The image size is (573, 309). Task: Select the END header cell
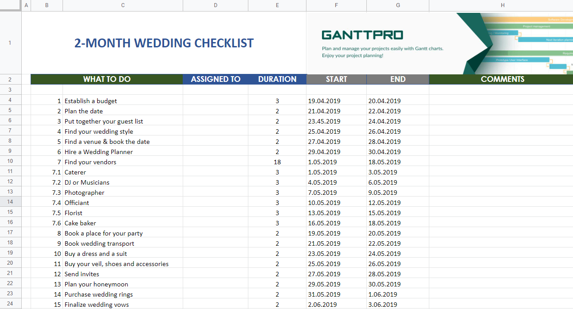click(x=397, y=79)
